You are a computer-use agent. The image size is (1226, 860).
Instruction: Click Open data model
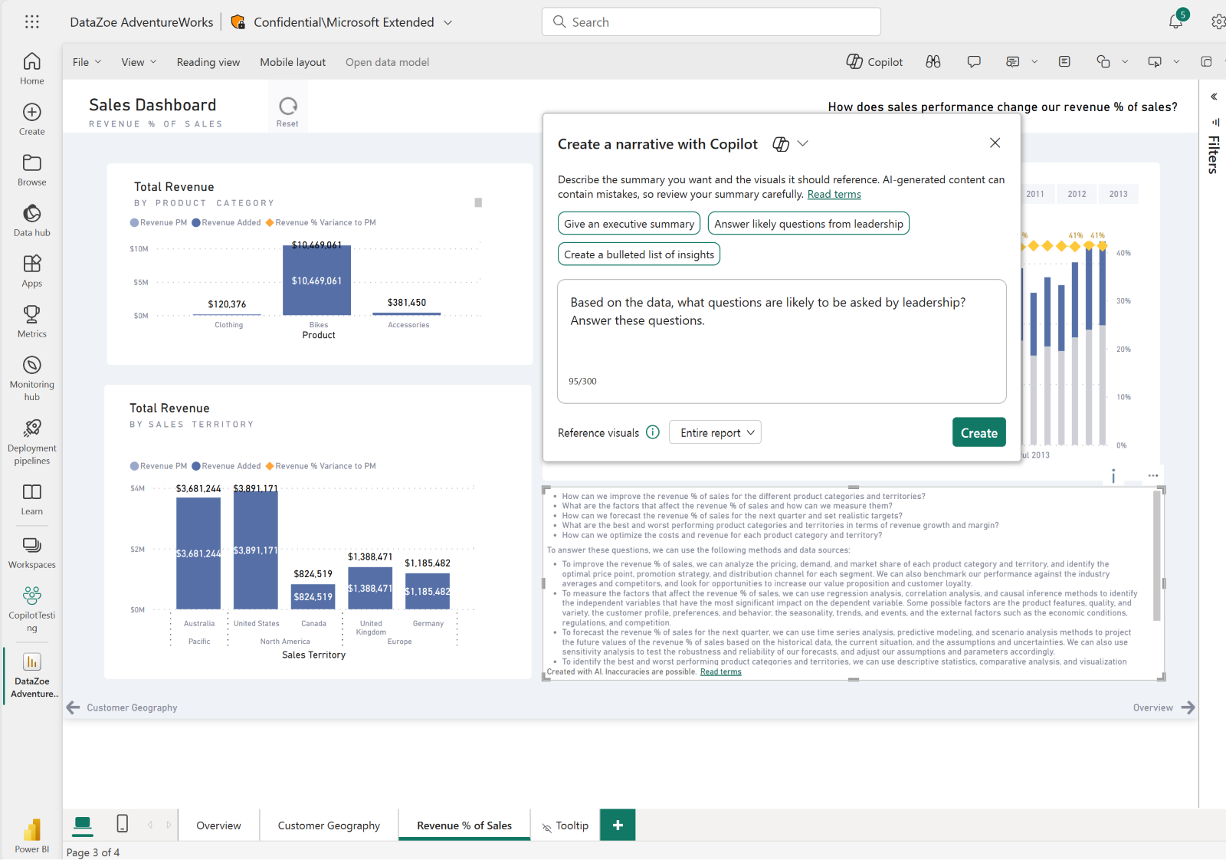[x=387, y=62]
